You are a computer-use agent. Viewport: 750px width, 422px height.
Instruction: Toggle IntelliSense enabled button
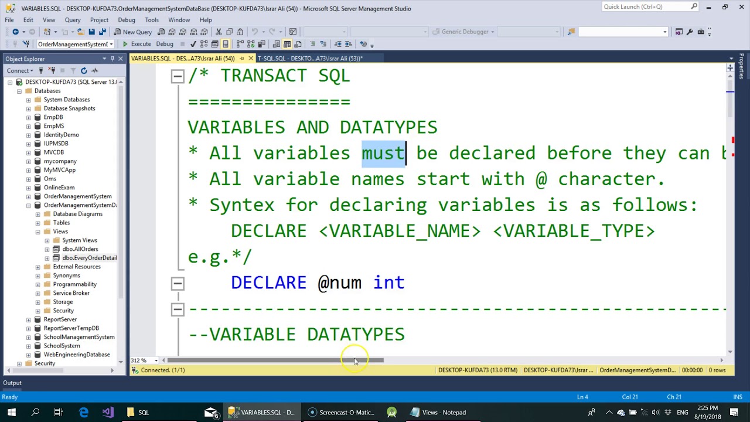pos(226,44)
